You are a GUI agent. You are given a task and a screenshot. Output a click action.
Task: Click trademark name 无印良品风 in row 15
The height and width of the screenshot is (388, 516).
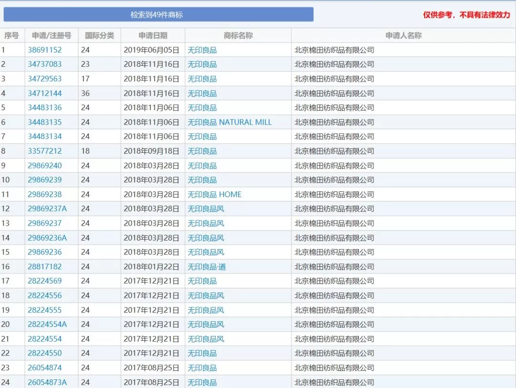pos(206,252)
